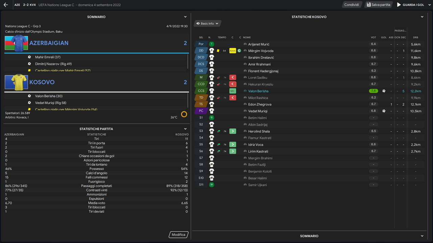Click the captain C icon for Vojvoda
The height and width of the screenshot is (243, 433).
pos(239,51)
